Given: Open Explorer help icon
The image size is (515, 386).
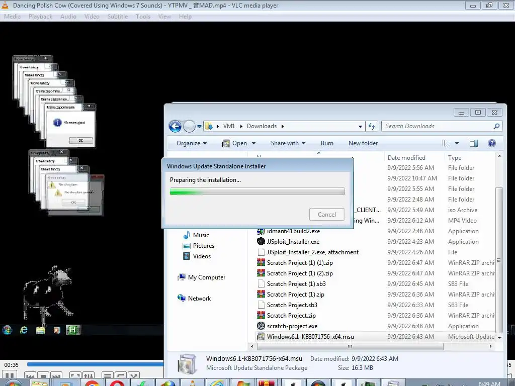Looking at the screenshot, I should tap(492, 143).
